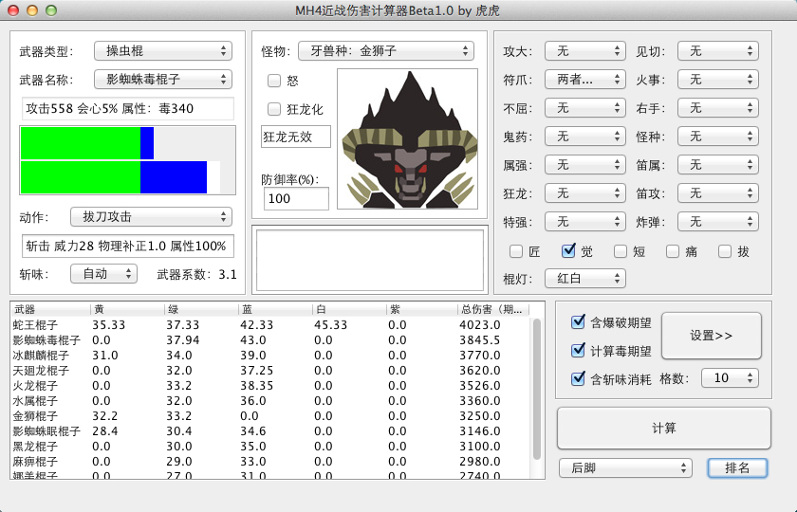Click the 金狮子 monster portrait image
The image size is (797, 512).
tap(407, 139)
